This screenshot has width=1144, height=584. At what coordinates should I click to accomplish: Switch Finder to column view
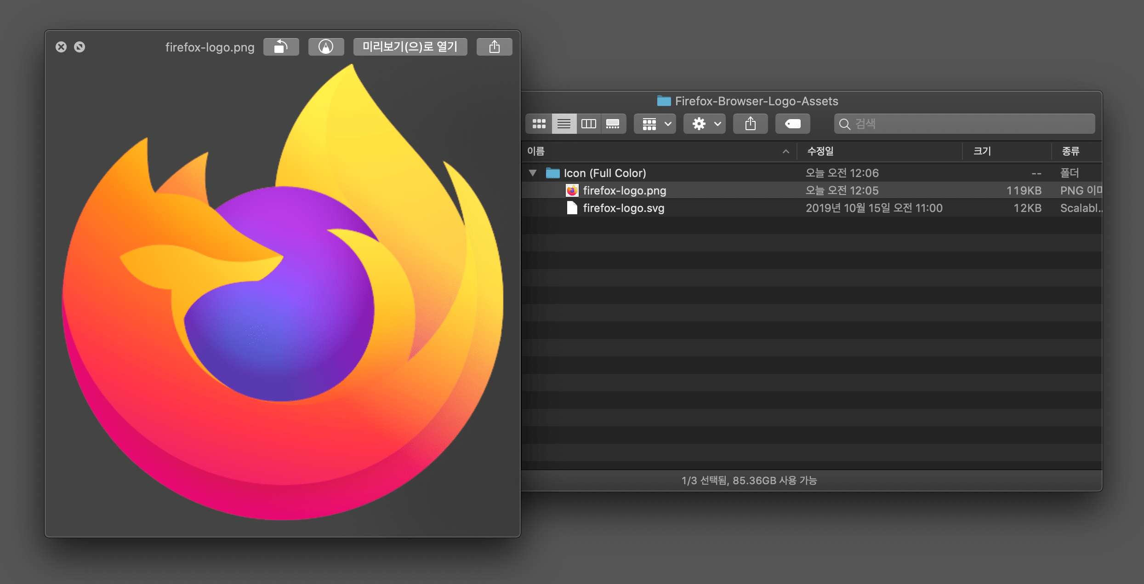click(x=588, y=124)
